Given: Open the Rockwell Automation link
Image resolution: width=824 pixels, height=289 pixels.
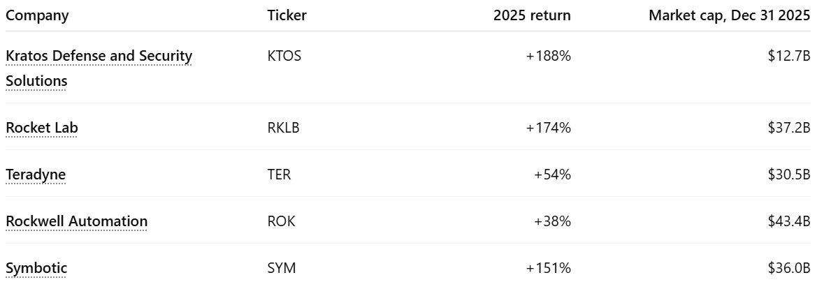Looking at the screenshot, I should (76, 221).
